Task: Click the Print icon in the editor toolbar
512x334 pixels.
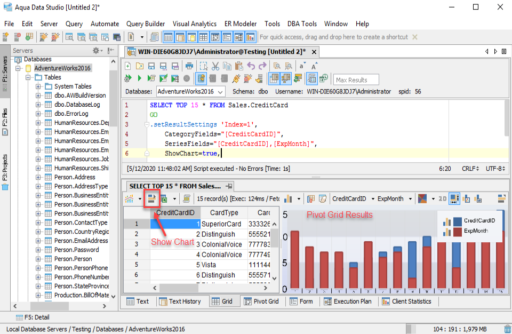Action: [189, 66]
